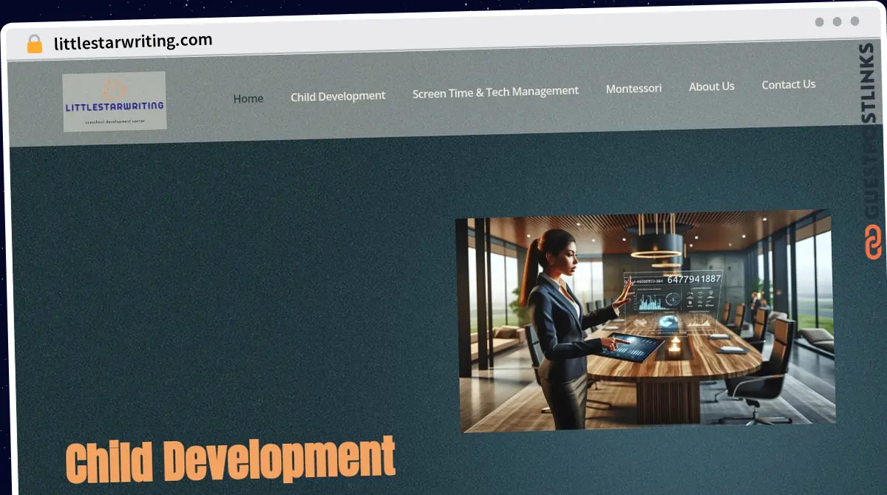887x495 pixels.
Task: Click the orange padlock icon
Action: (35, 44)
